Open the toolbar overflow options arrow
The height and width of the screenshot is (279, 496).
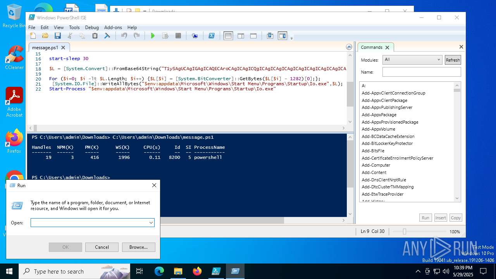click(291, 38)
